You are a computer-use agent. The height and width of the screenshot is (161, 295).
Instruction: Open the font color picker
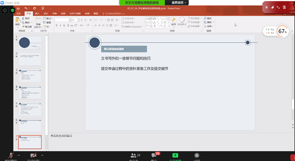[x=88, y=25]
